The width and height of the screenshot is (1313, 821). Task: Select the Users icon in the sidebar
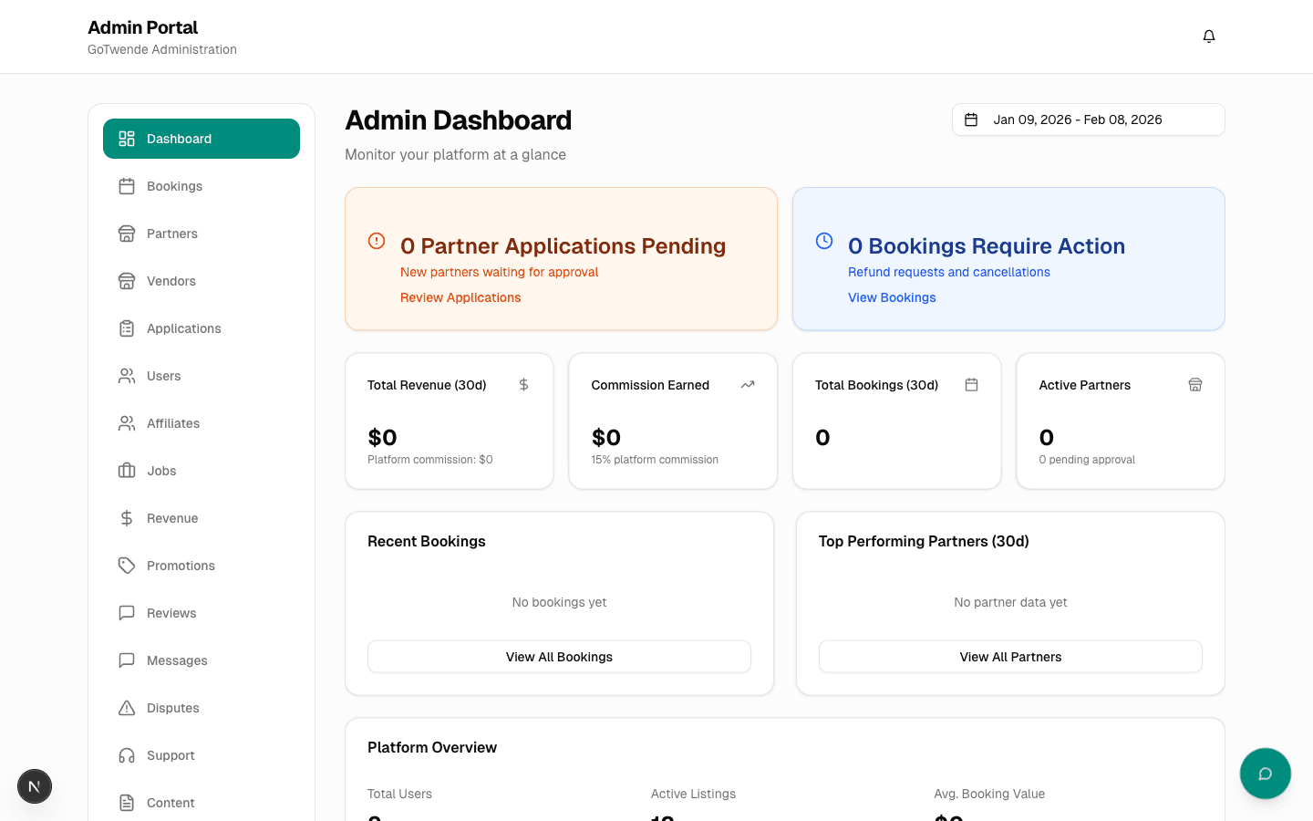tap(126, 376)
